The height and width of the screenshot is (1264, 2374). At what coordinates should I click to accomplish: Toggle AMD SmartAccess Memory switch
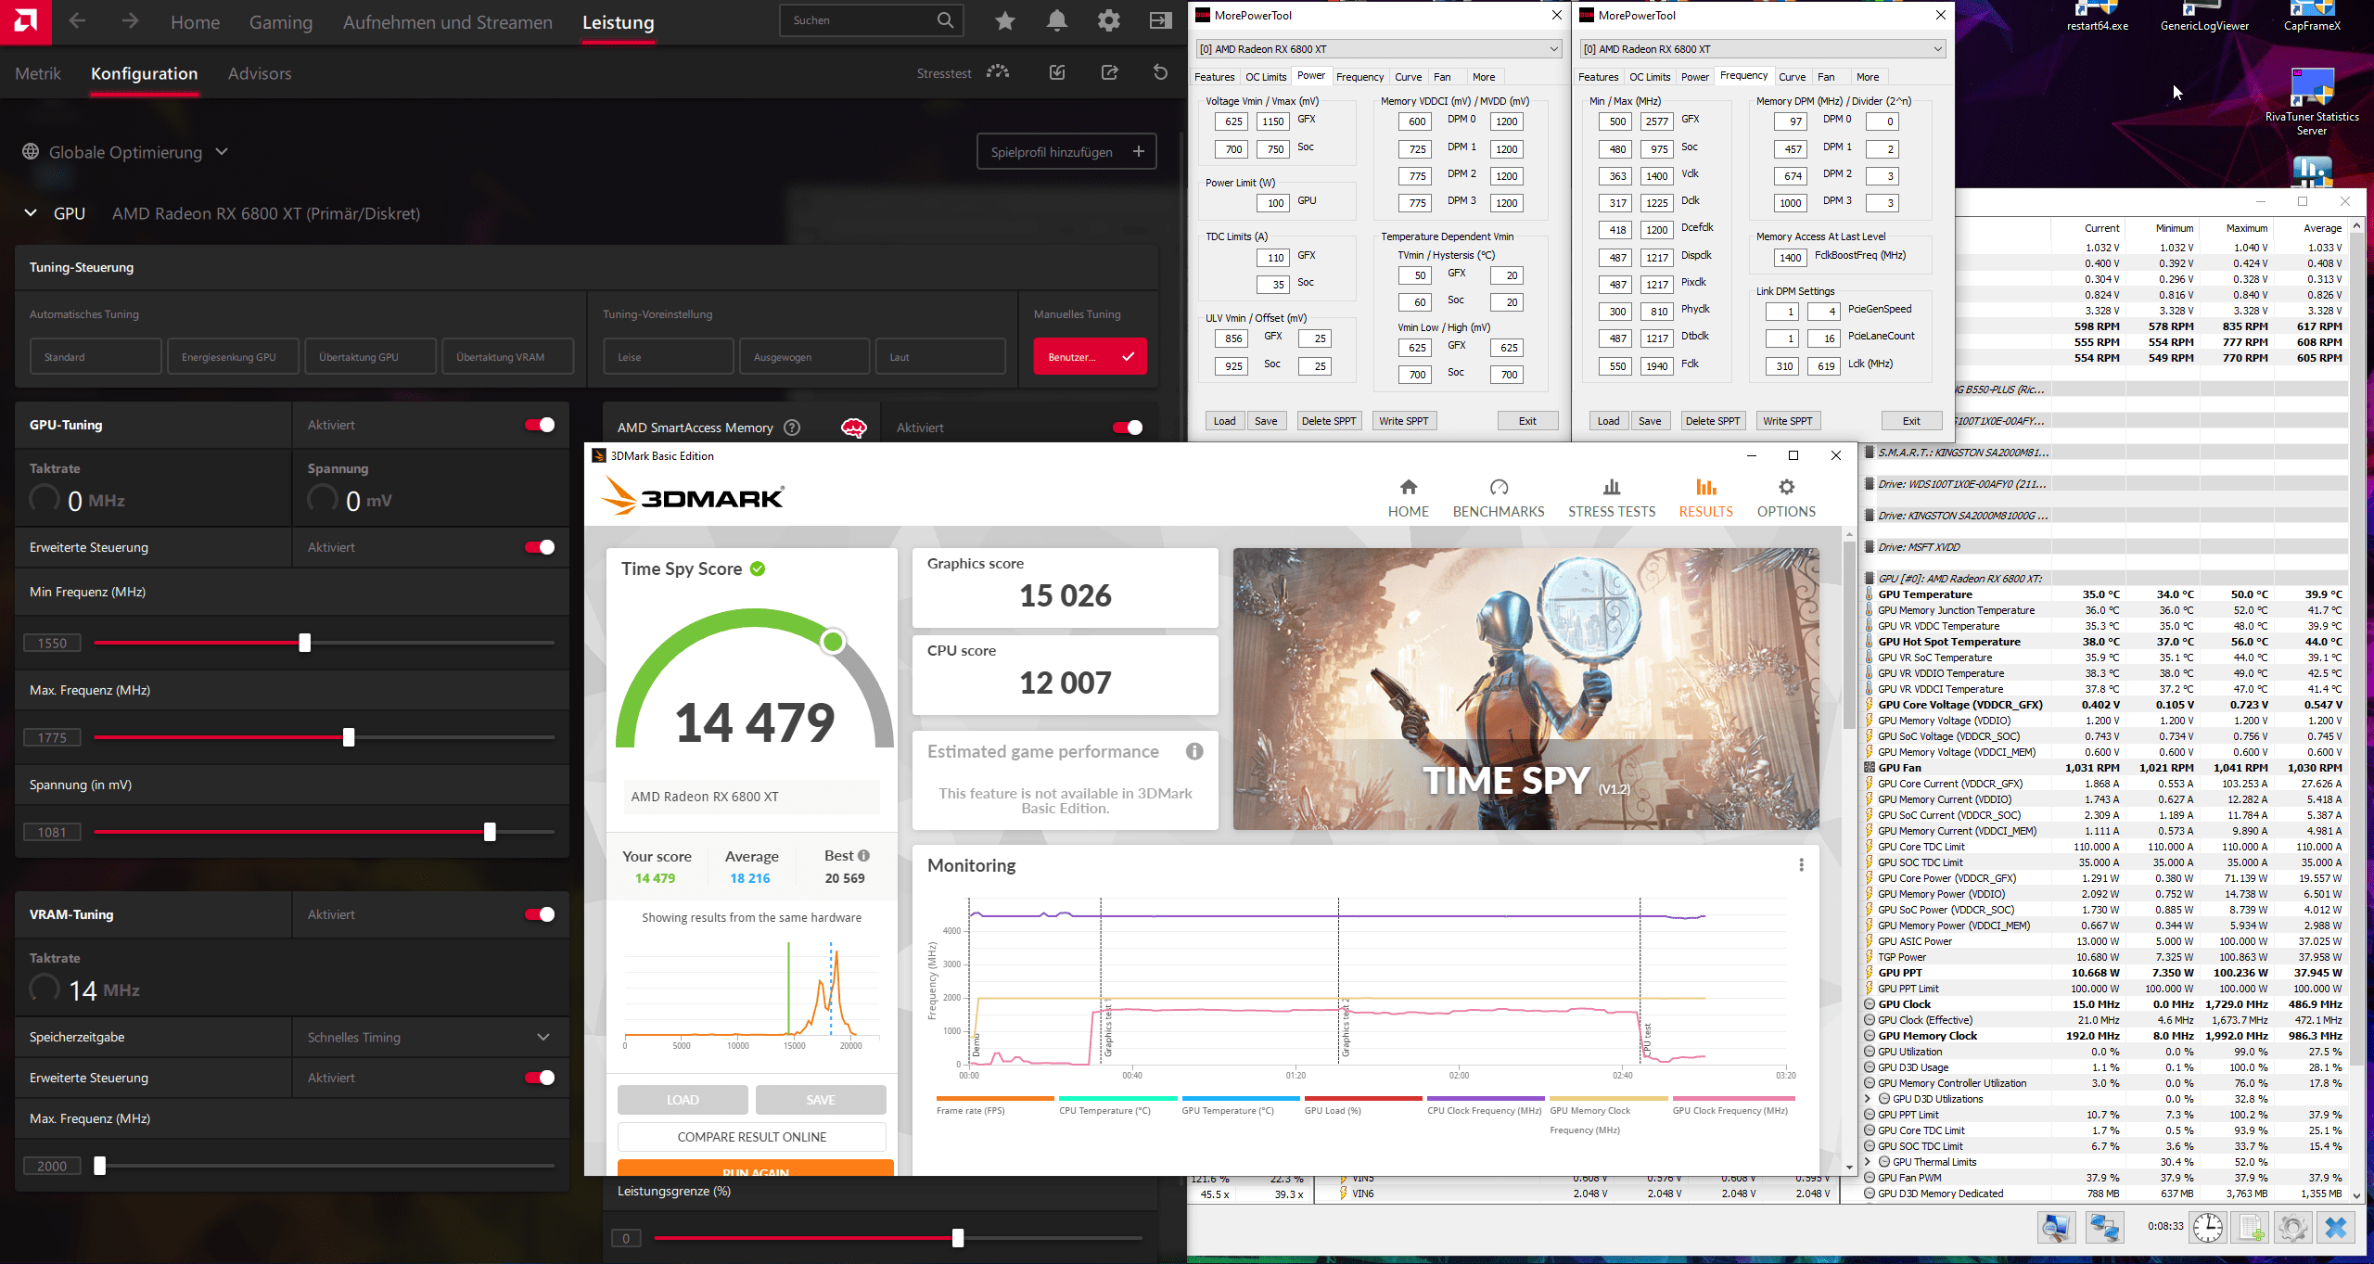point(1128,428)
